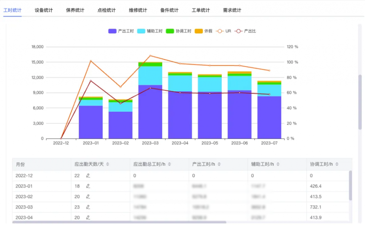This screenshot has width=365, height=225.
Task: Edit attendance days for 2023-03 row
Action: tap(88, 207)
